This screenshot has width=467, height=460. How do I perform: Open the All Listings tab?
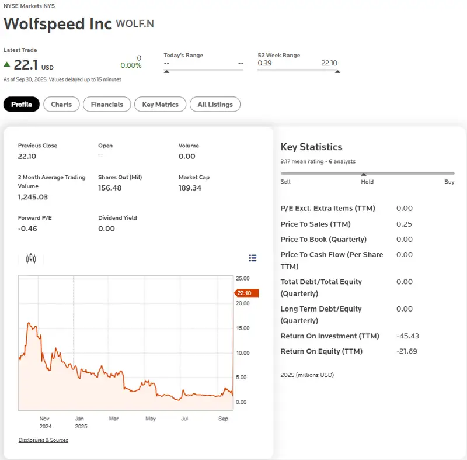pos(215,104)
